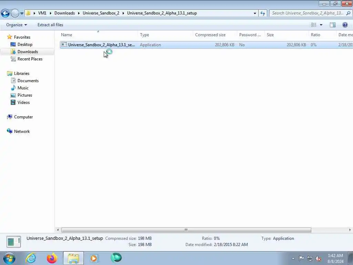The image size is (353, 265).
Task: Open Action Center flag icon
Action: tap(301, 258)
